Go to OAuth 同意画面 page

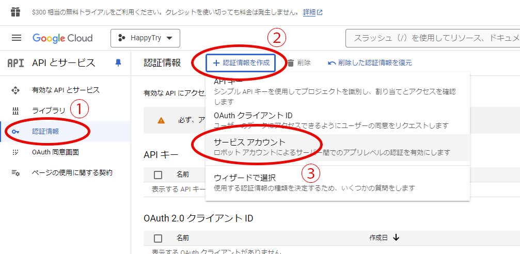[x=55, y=152]
